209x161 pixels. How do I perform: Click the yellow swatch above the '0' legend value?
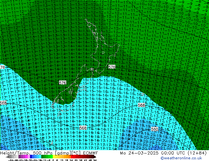[54, 156]
